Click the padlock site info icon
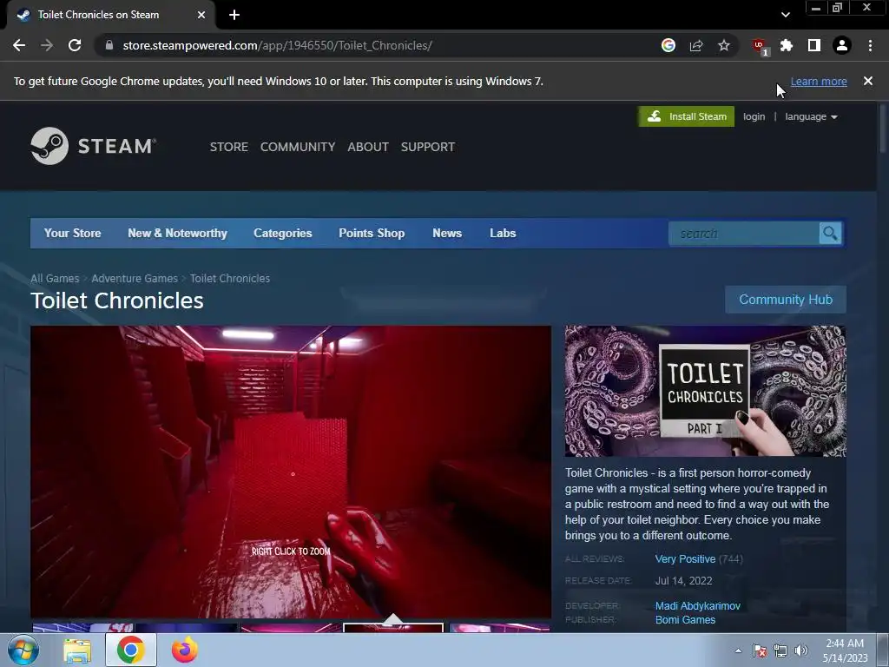The height and width of the screenshot is (667, 889). [x=109, y=45]
